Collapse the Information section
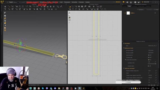160x90 pixels. (124, 43)
